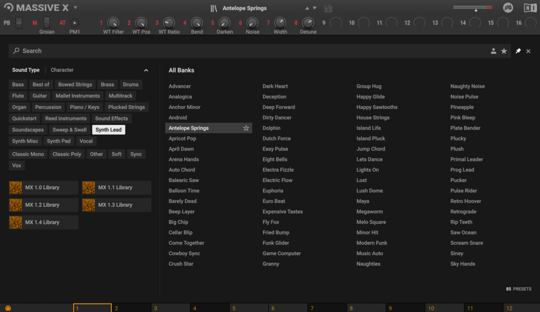This screenshot has height=312, width=540.
Task: Favorite Antelope Springs with its star
Action: click(246, 128)
